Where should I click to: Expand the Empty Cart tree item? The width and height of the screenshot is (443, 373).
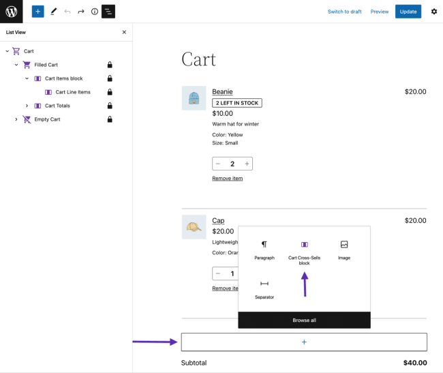(x=16, y=119)
